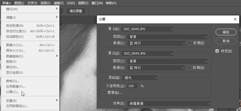241x111 pixels.
Task: Open the 视图(V) menu
Action: [83, 3]
